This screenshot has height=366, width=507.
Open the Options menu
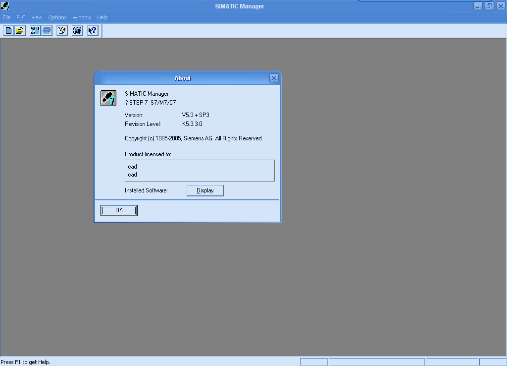tap(57, 17)
